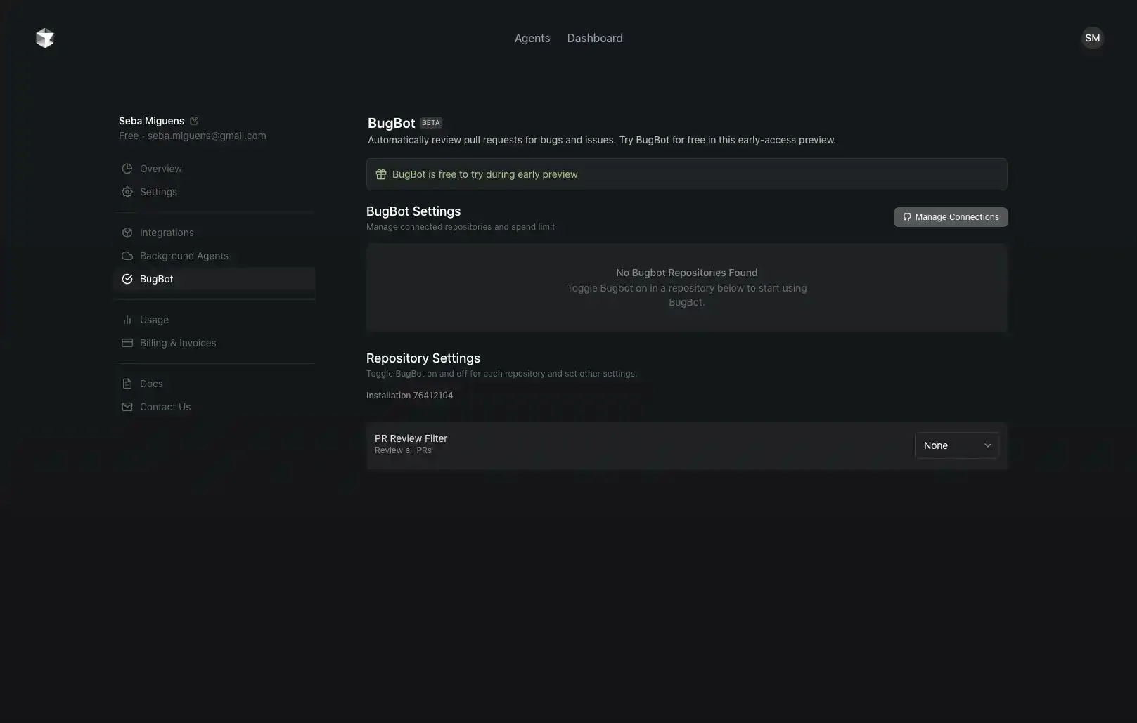Click the Manage Connections button
This screenshot has width=1137, height=723.
point(951,217)
